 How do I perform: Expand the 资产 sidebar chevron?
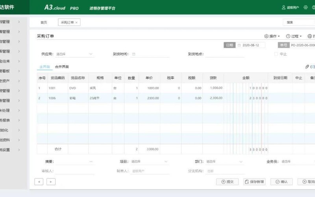click(x=19, y=81)
